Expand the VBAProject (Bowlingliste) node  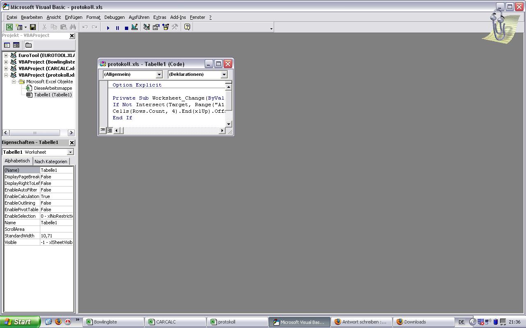6,62
